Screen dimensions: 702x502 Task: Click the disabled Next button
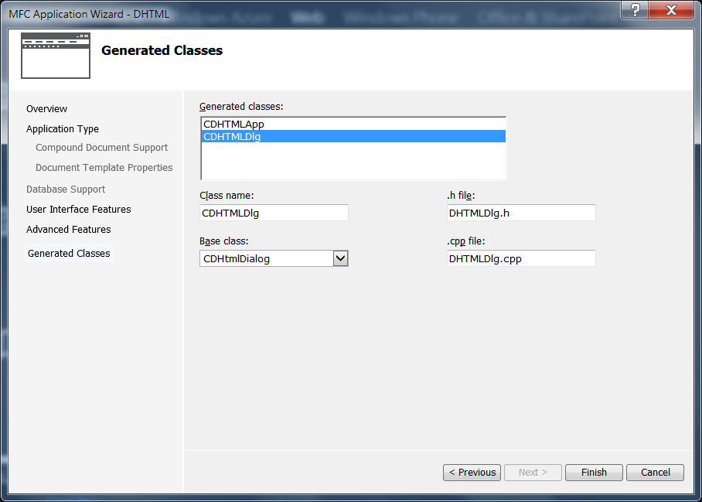coord(533,473)
